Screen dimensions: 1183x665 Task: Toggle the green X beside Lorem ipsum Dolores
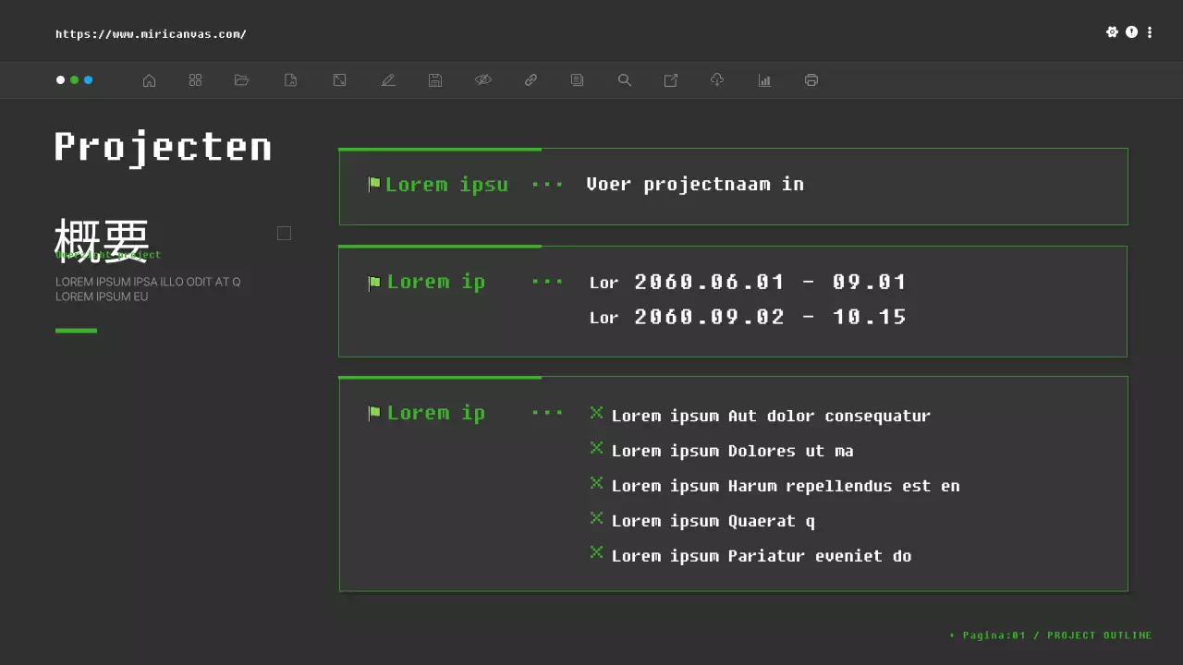pos(596,448)
